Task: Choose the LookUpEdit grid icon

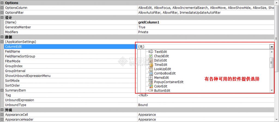Action: (x=151, y=69)
